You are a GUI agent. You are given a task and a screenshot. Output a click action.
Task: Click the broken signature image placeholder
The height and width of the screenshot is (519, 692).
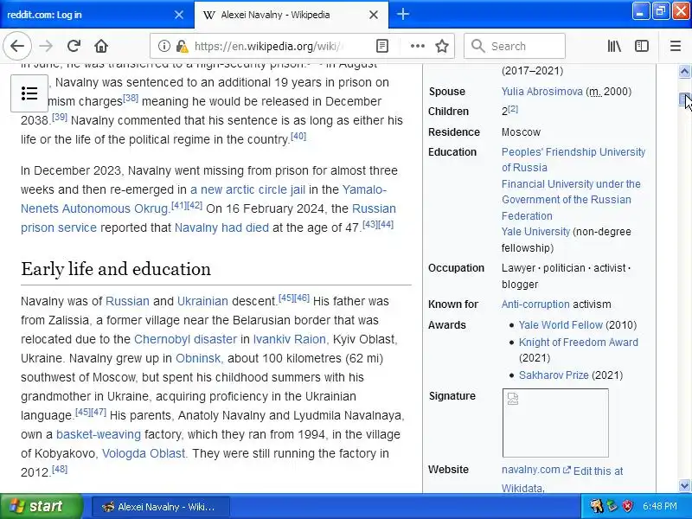[555, 423]
